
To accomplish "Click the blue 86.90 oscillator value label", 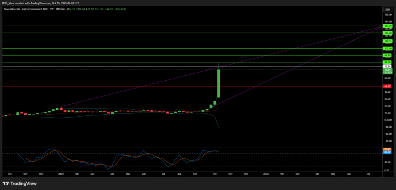I will coord(387,153).
